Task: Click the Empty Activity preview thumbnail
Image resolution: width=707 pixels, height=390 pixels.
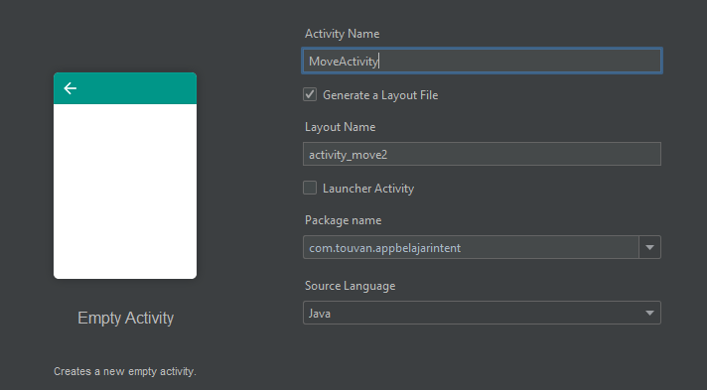Action: pyautogui.click(x=125, y=176)
